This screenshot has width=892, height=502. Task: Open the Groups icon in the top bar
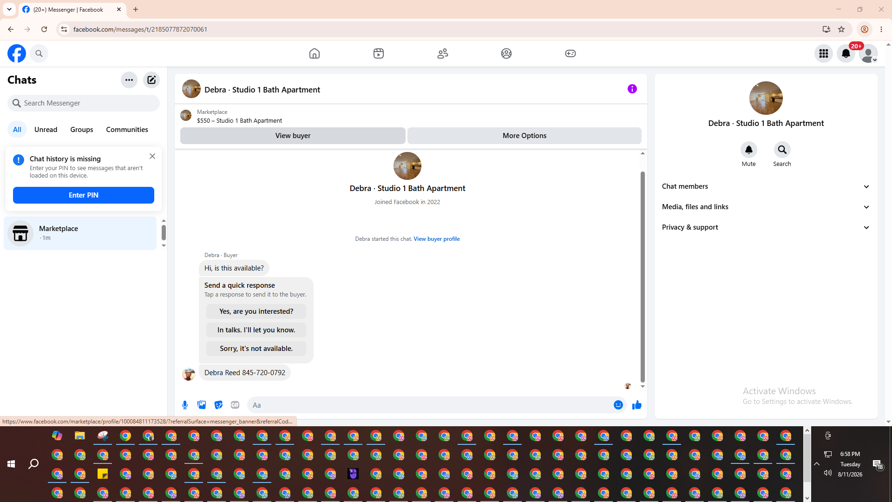point(506,53)
